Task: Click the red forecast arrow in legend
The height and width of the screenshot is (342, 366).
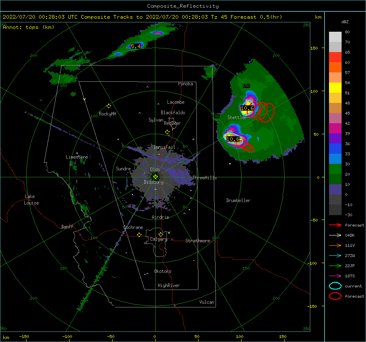Action: (335, 225)
